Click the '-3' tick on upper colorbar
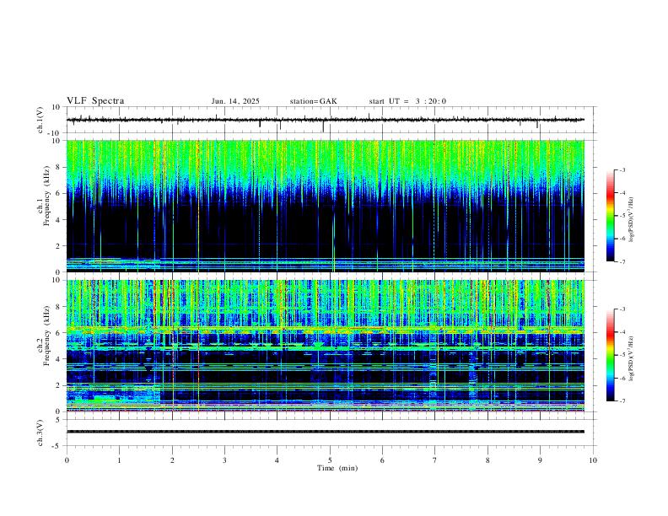 point(622,169)
